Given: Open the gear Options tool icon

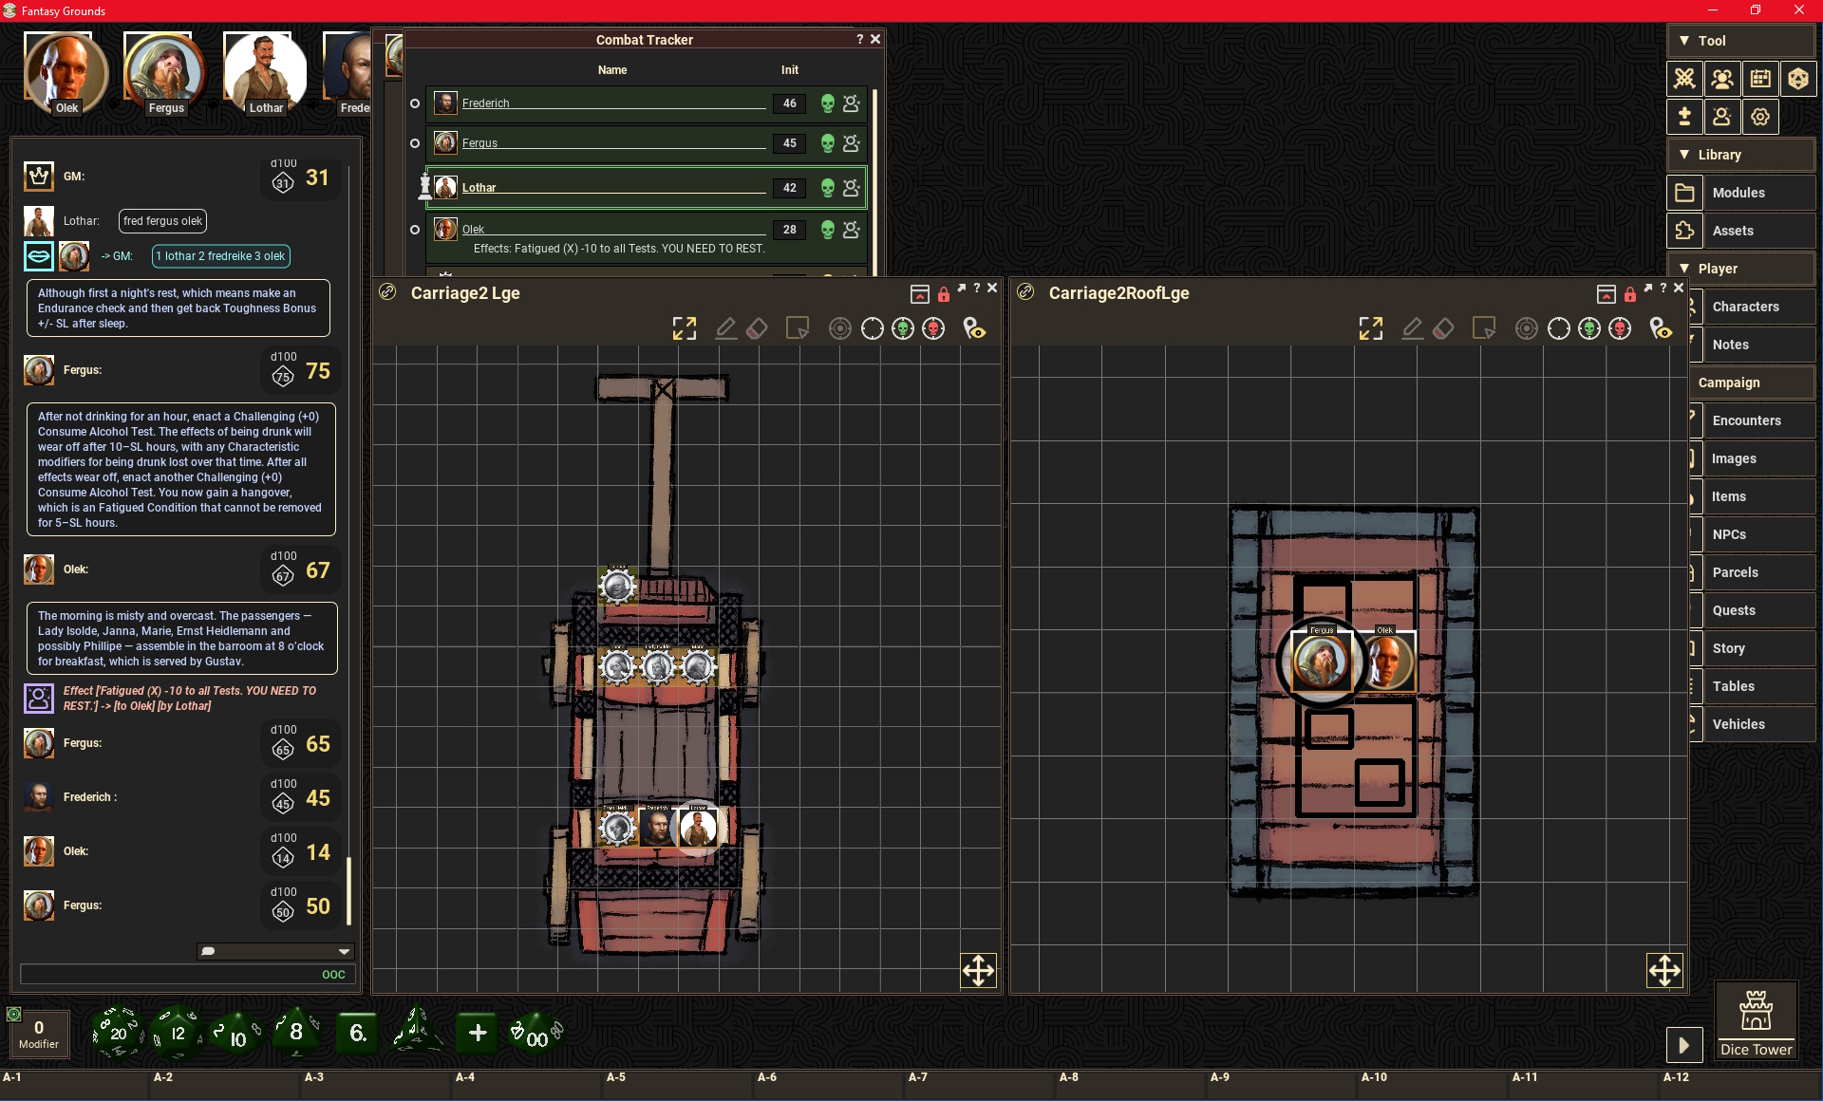Looking at the screenshot, I should 1760,117.
